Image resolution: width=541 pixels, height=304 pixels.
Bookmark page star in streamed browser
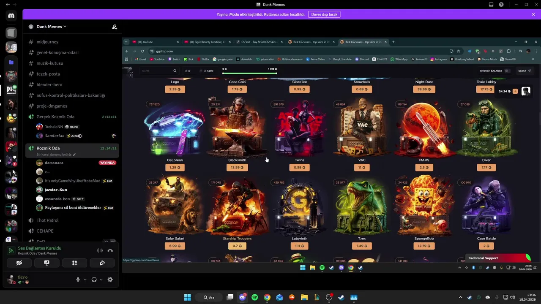pos(459,51)
